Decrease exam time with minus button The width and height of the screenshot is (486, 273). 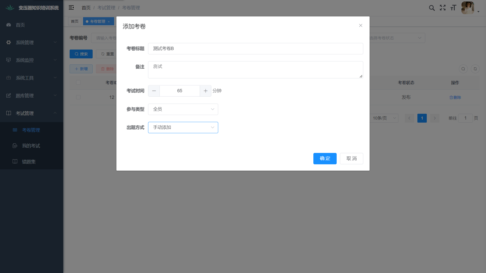coord(154,91)
